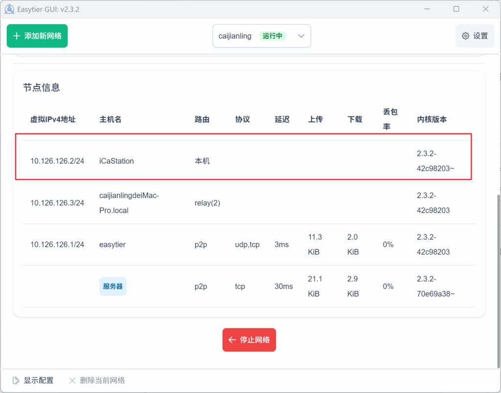Screen dimensions: 501x393
Task: Click kernel version in the easytier row
Action: [x=433, y=244]
